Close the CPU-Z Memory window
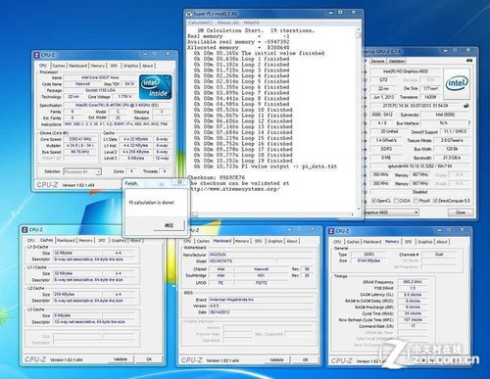The height and width of the screenshot is (379, 490). point(462,230)
